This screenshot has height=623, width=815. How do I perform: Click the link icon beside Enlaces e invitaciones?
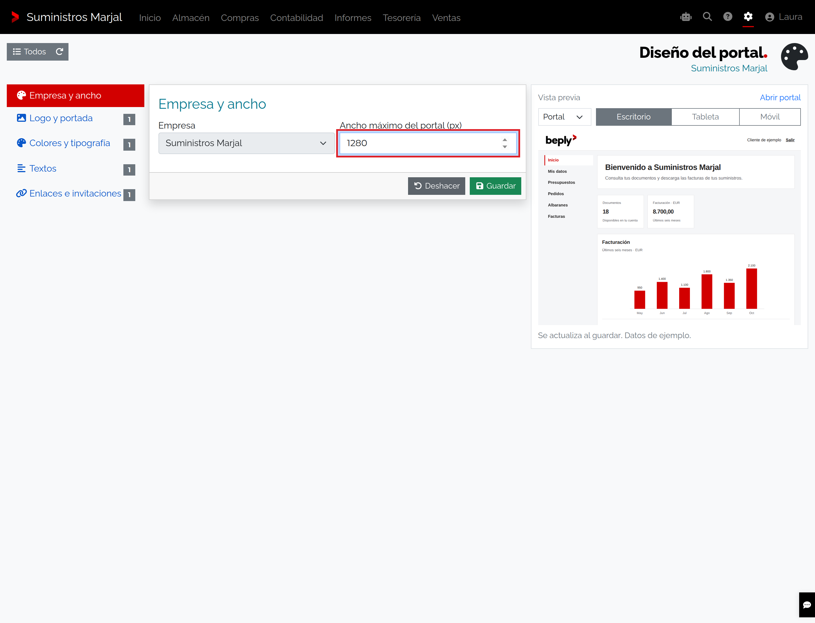point(21,193)
